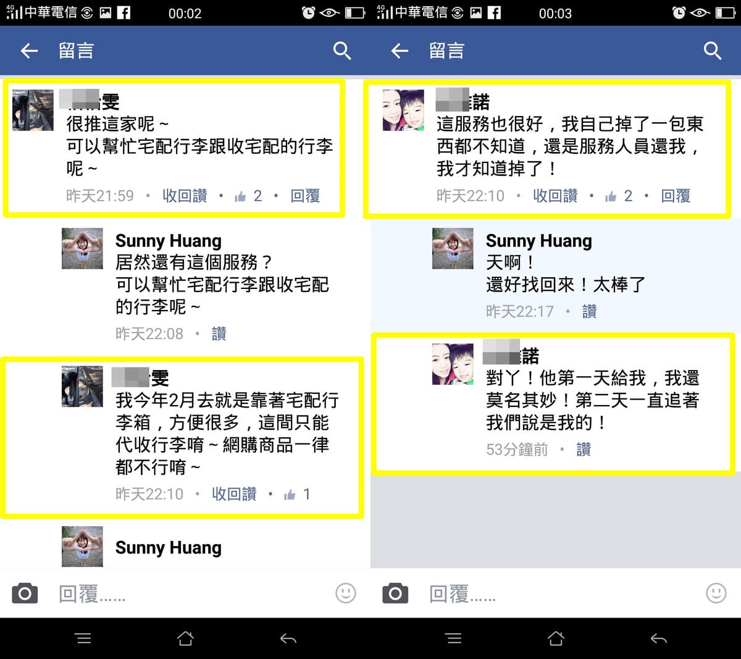This screenshot has height=659, width=741.
Task: Like Sunny Huang's 昨天22:08 reply with 讚
Action: tap(219, 334)
